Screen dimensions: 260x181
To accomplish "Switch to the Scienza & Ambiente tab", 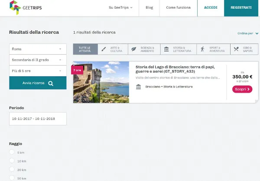I will [x=144, y=49].
